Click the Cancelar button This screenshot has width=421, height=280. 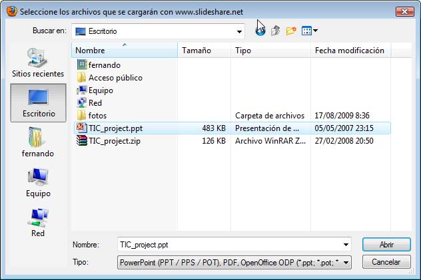click(386, 262)
